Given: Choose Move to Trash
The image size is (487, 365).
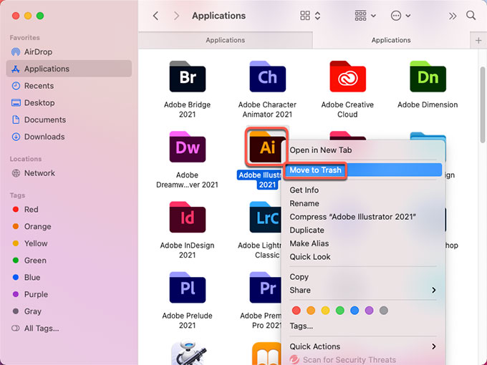Looking at the screenshot, I should point(363,170).
